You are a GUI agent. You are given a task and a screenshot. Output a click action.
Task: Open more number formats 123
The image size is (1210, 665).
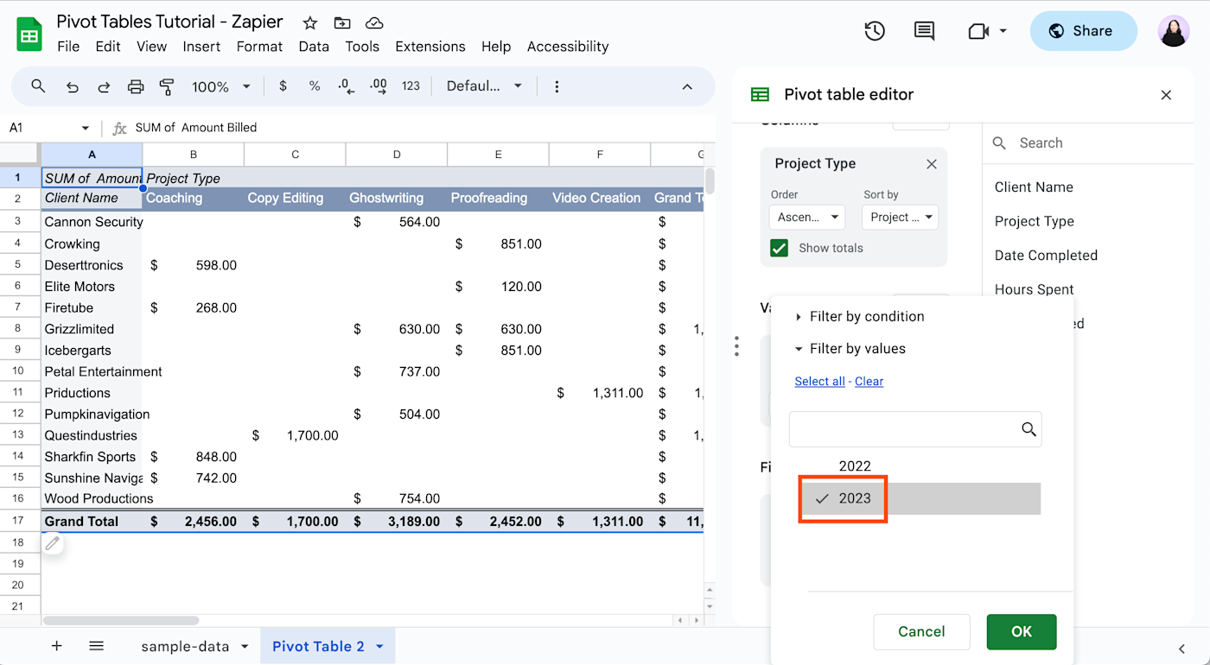tap(411, 86)
